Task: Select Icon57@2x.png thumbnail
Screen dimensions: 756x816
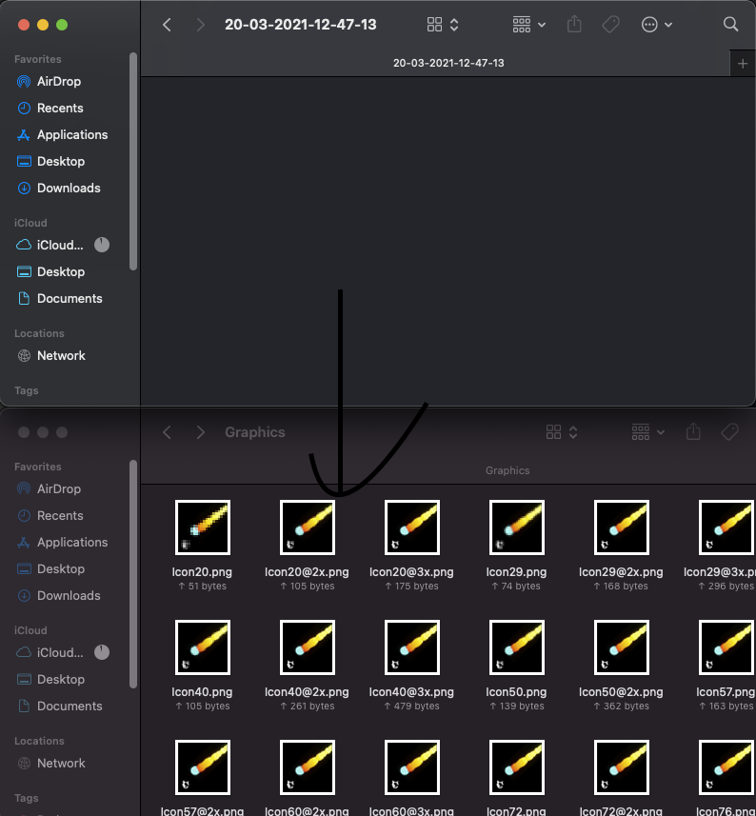Action: pyautogui.click(x=203, y=767)
